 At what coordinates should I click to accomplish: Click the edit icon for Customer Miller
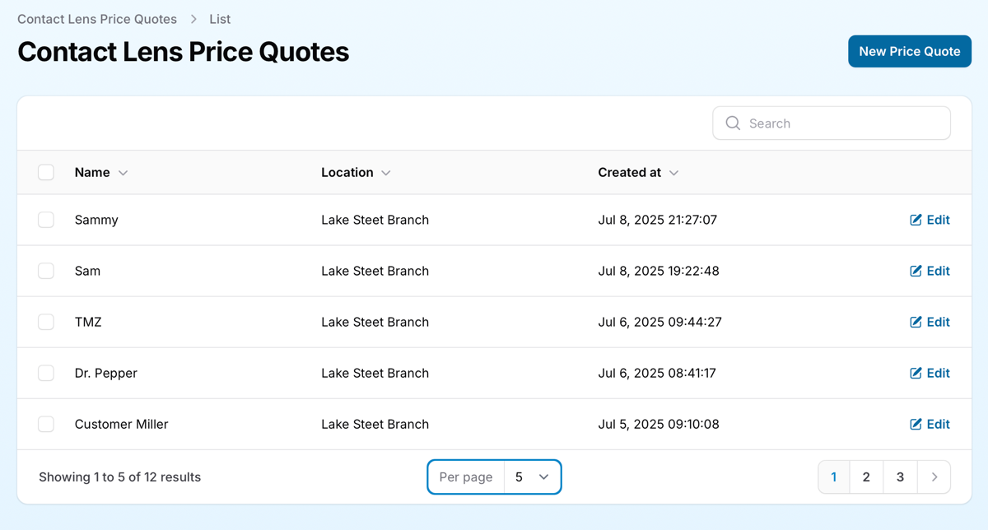[x=916, y=424]
